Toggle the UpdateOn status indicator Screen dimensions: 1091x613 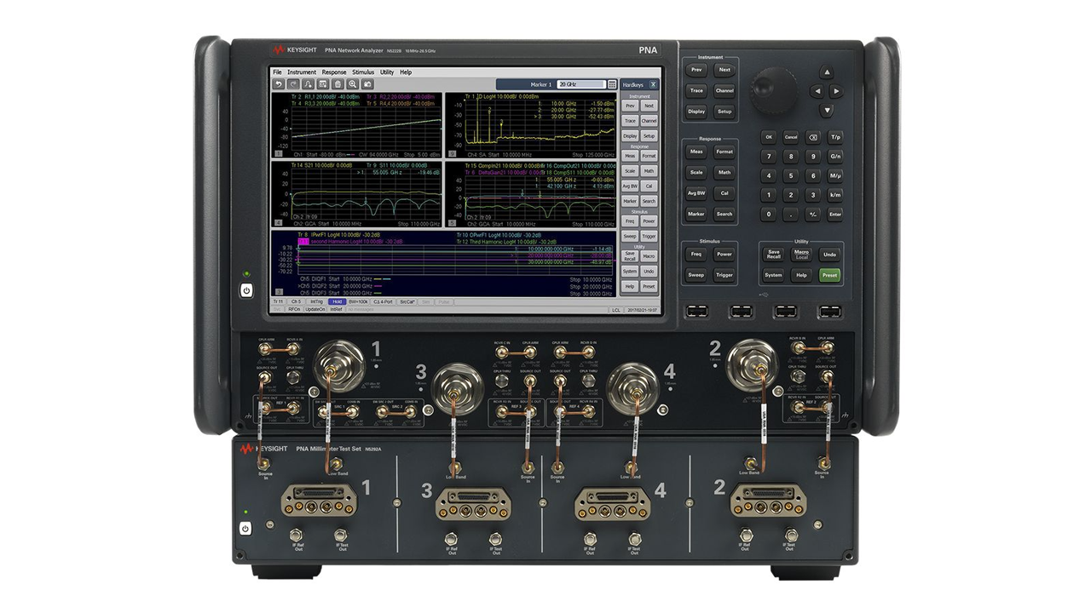click(x=316, y=310)
